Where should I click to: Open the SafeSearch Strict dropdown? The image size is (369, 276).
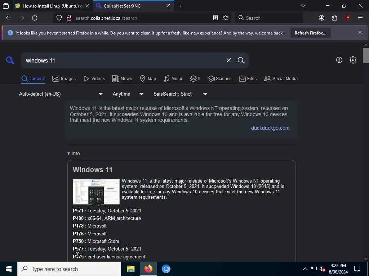pyautogui.click(x=180, y=94)
